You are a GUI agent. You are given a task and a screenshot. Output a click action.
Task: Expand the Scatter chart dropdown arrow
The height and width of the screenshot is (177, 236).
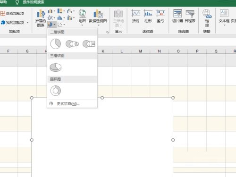pyautogui.click(x=64, y=25)
